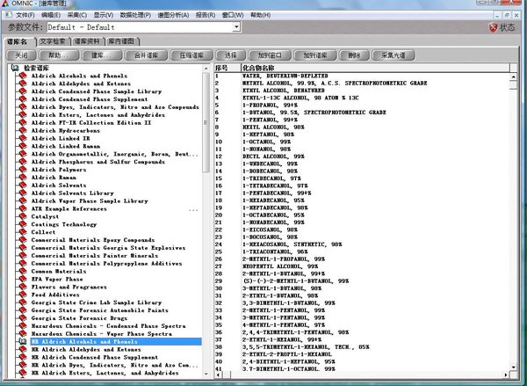This screenshot has height=386, width=527.
Task: Open the 参数文件 Default dropdown arrow
Action: (236, 27)
